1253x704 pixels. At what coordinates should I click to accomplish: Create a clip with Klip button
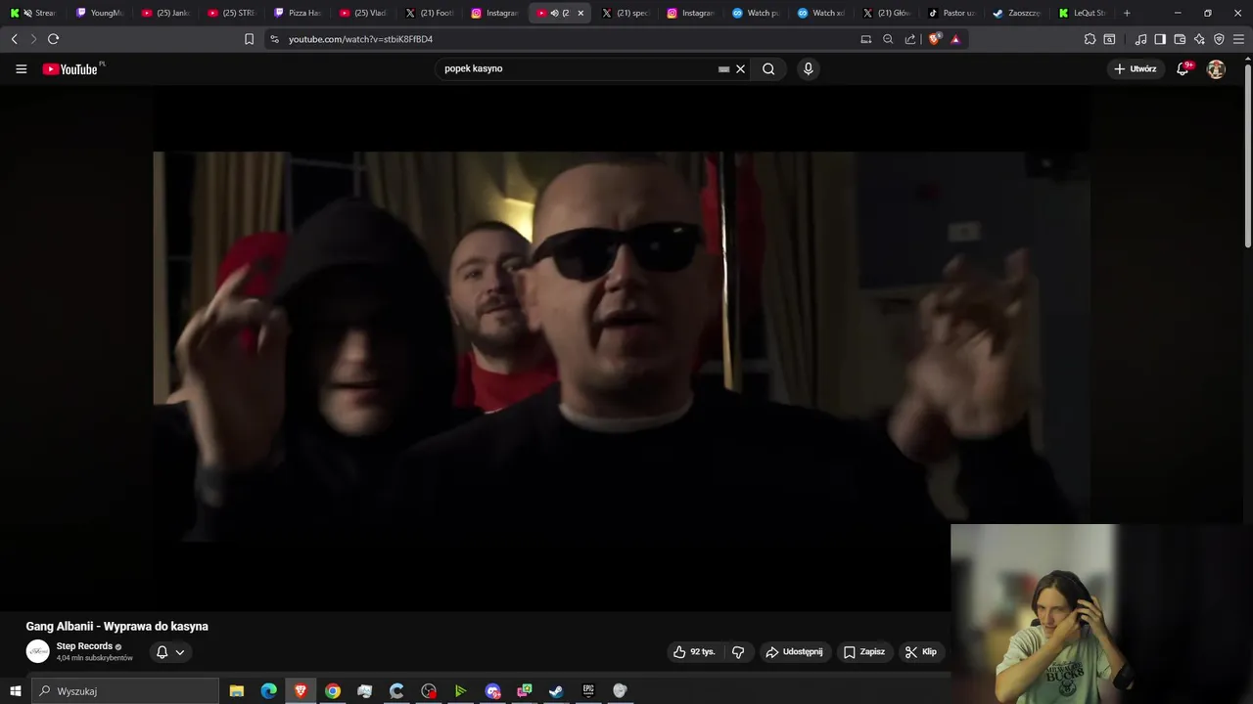click(920, 652)
